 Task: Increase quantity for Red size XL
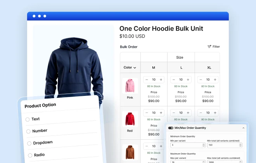coord(215,113)
